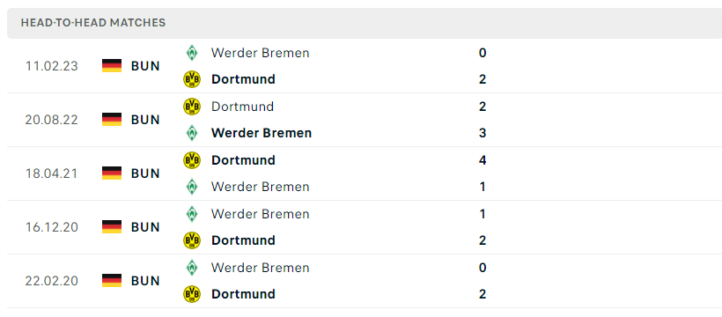This screenshot has height=317, width=722.
Task: Click Werder Bremen score 3 in 20.08.22 match
Action: pos(483,133)
